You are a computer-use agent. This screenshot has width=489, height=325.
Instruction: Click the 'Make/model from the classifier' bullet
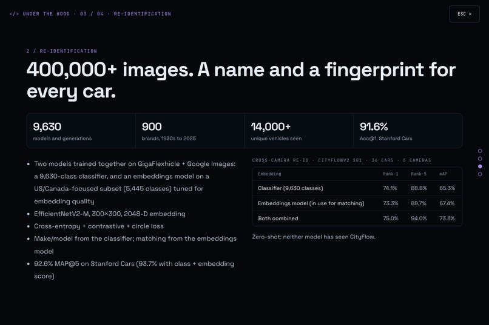tap(135, 245)
